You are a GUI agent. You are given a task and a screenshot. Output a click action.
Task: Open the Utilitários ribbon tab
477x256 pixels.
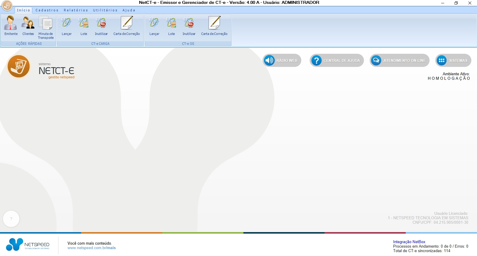click(105, 10)
